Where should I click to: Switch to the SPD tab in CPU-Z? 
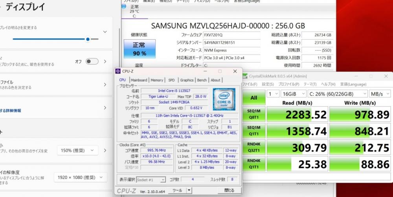171,80
